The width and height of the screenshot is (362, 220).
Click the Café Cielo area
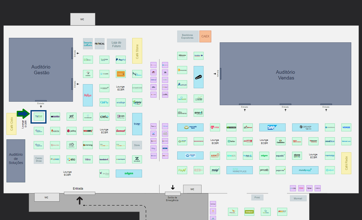[x=11, y=124]
